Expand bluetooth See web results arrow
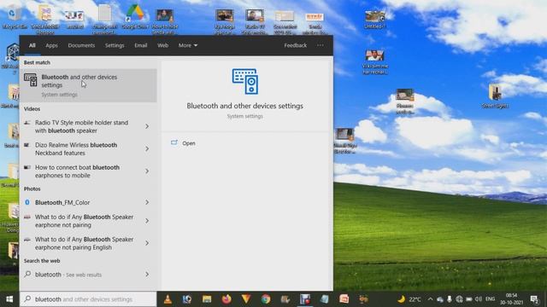The width and height of the screenshot is (547, 307). point(147,275)
